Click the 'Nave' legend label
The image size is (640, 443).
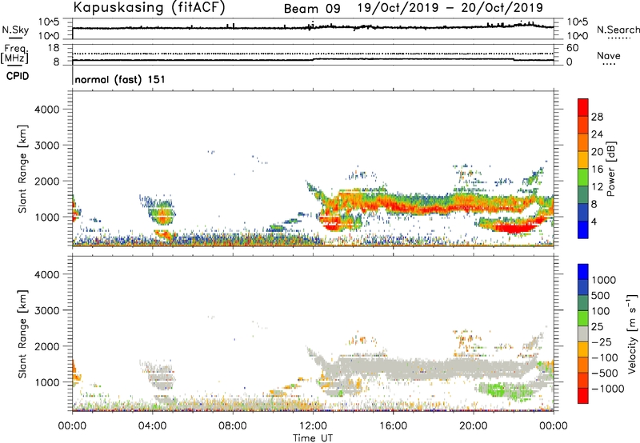tap(609, 56)
